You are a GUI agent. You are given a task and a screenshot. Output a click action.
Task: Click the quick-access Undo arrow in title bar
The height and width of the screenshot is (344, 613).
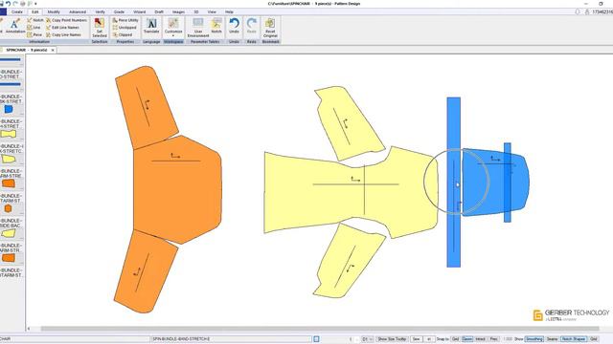[9, 4]
